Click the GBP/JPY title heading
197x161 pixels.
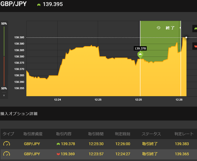point(14,4)
